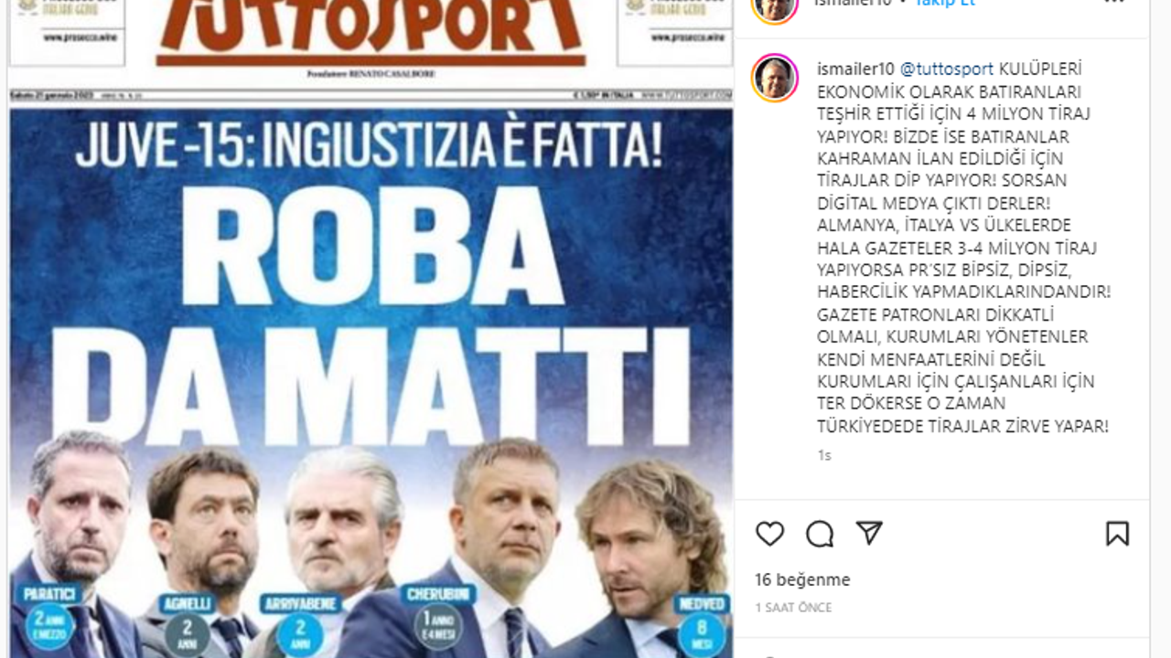Screen dimensions: 1171x658
Task: Open @tuttosport mention link
Action: tap(947, 69)
